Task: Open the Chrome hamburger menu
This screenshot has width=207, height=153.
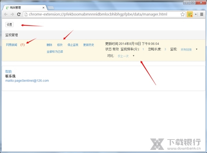Action: pyautogui.click(x=201, y=15)
